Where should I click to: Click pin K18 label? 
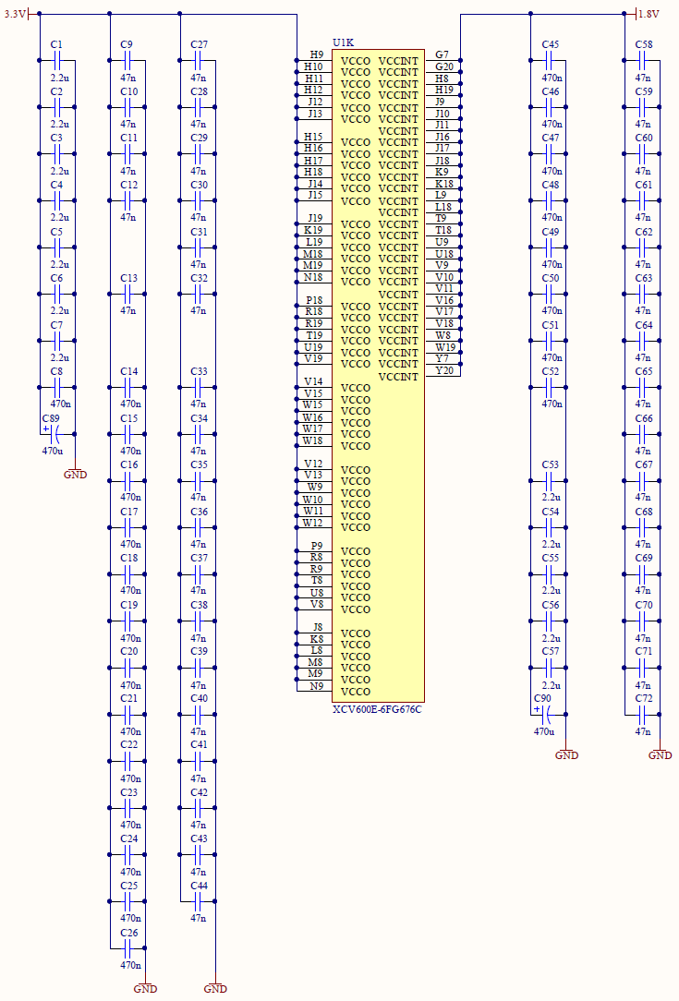pyautogui.click(x=444, y=184)
